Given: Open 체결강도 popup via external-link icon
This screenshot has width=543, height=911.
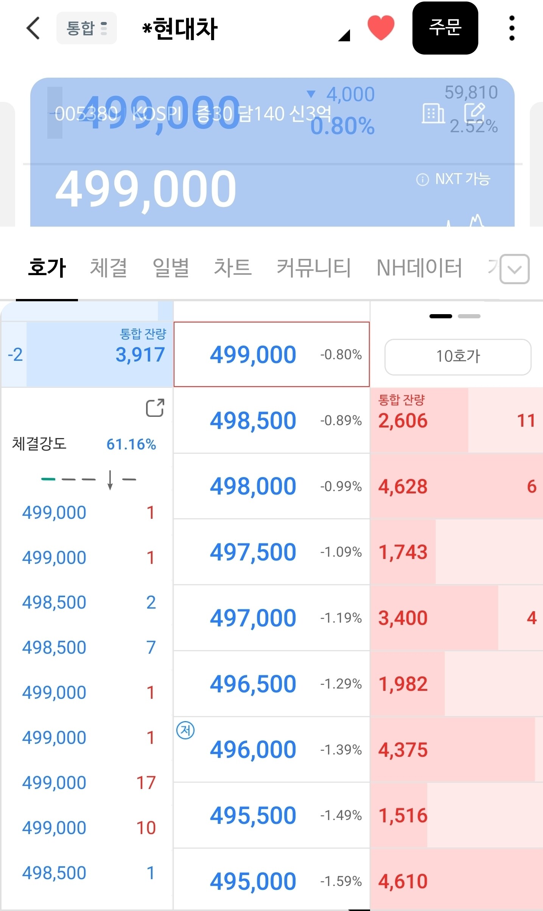Looking at the screenshot, I should [x=155, y=408].
